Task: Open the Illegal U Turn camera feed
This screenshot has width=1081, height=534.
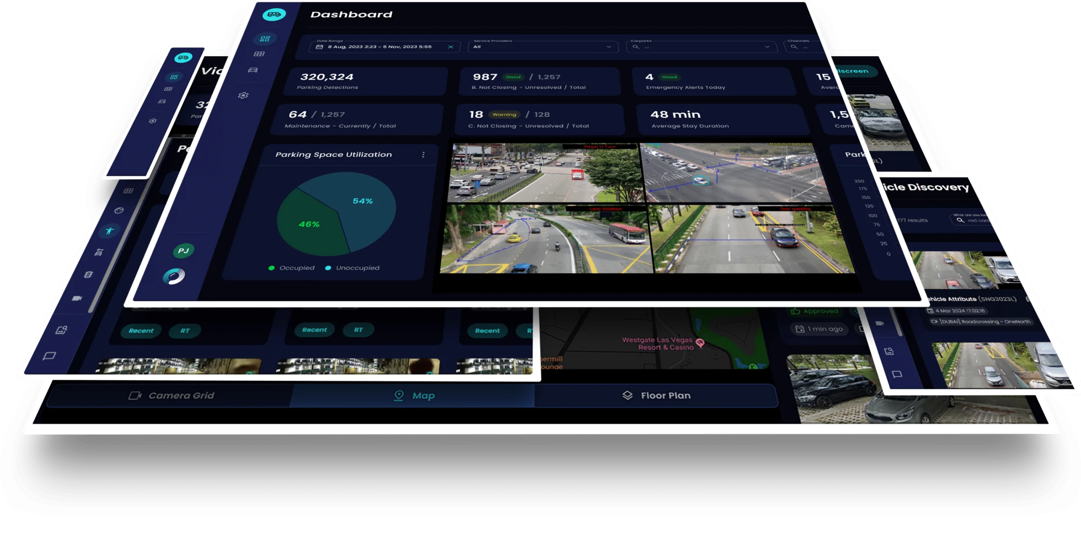Action: [x=545, y=173]
